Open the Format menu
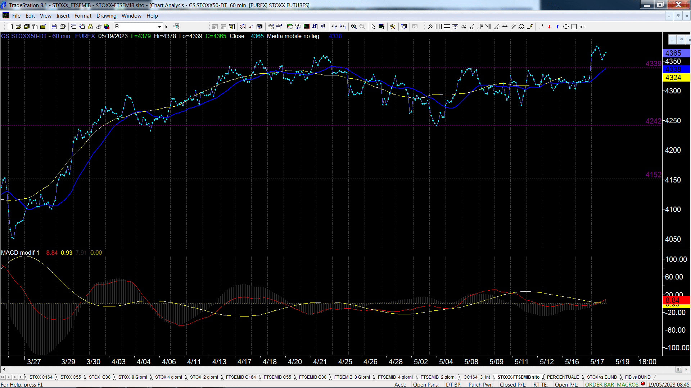This screenshot has width=691, height=388. 83,16
